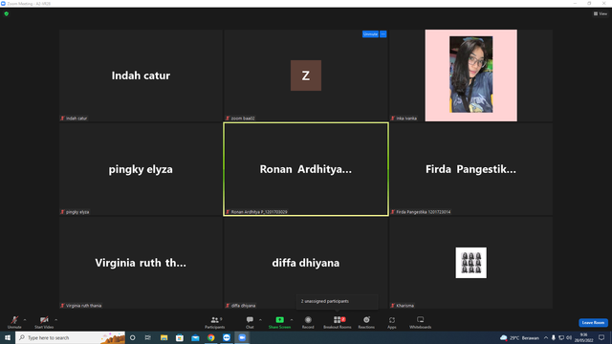Select the diffa dhiyana tile name
Viewport: 612px width, 344px height.
[x=306, y=263]
